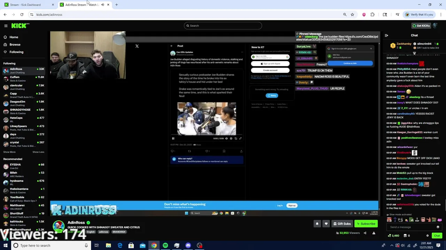This screenshot has width=446, height=250.
Task: Open the chat shop icon
Action: [x=405, y=236]
